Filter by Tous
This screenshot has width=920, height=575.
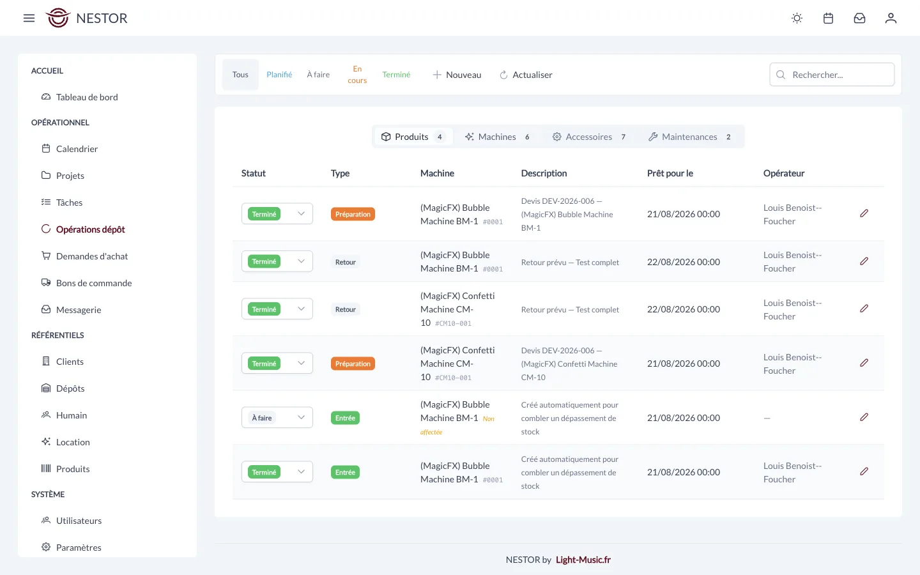coord(240,75)
